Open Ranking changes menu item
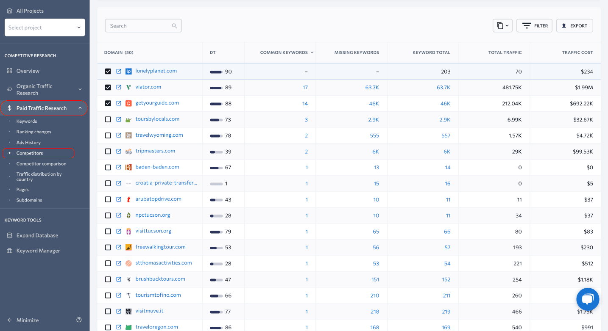Image resolution: width=608 pixels, height=331 pixels. coord(34,132)
